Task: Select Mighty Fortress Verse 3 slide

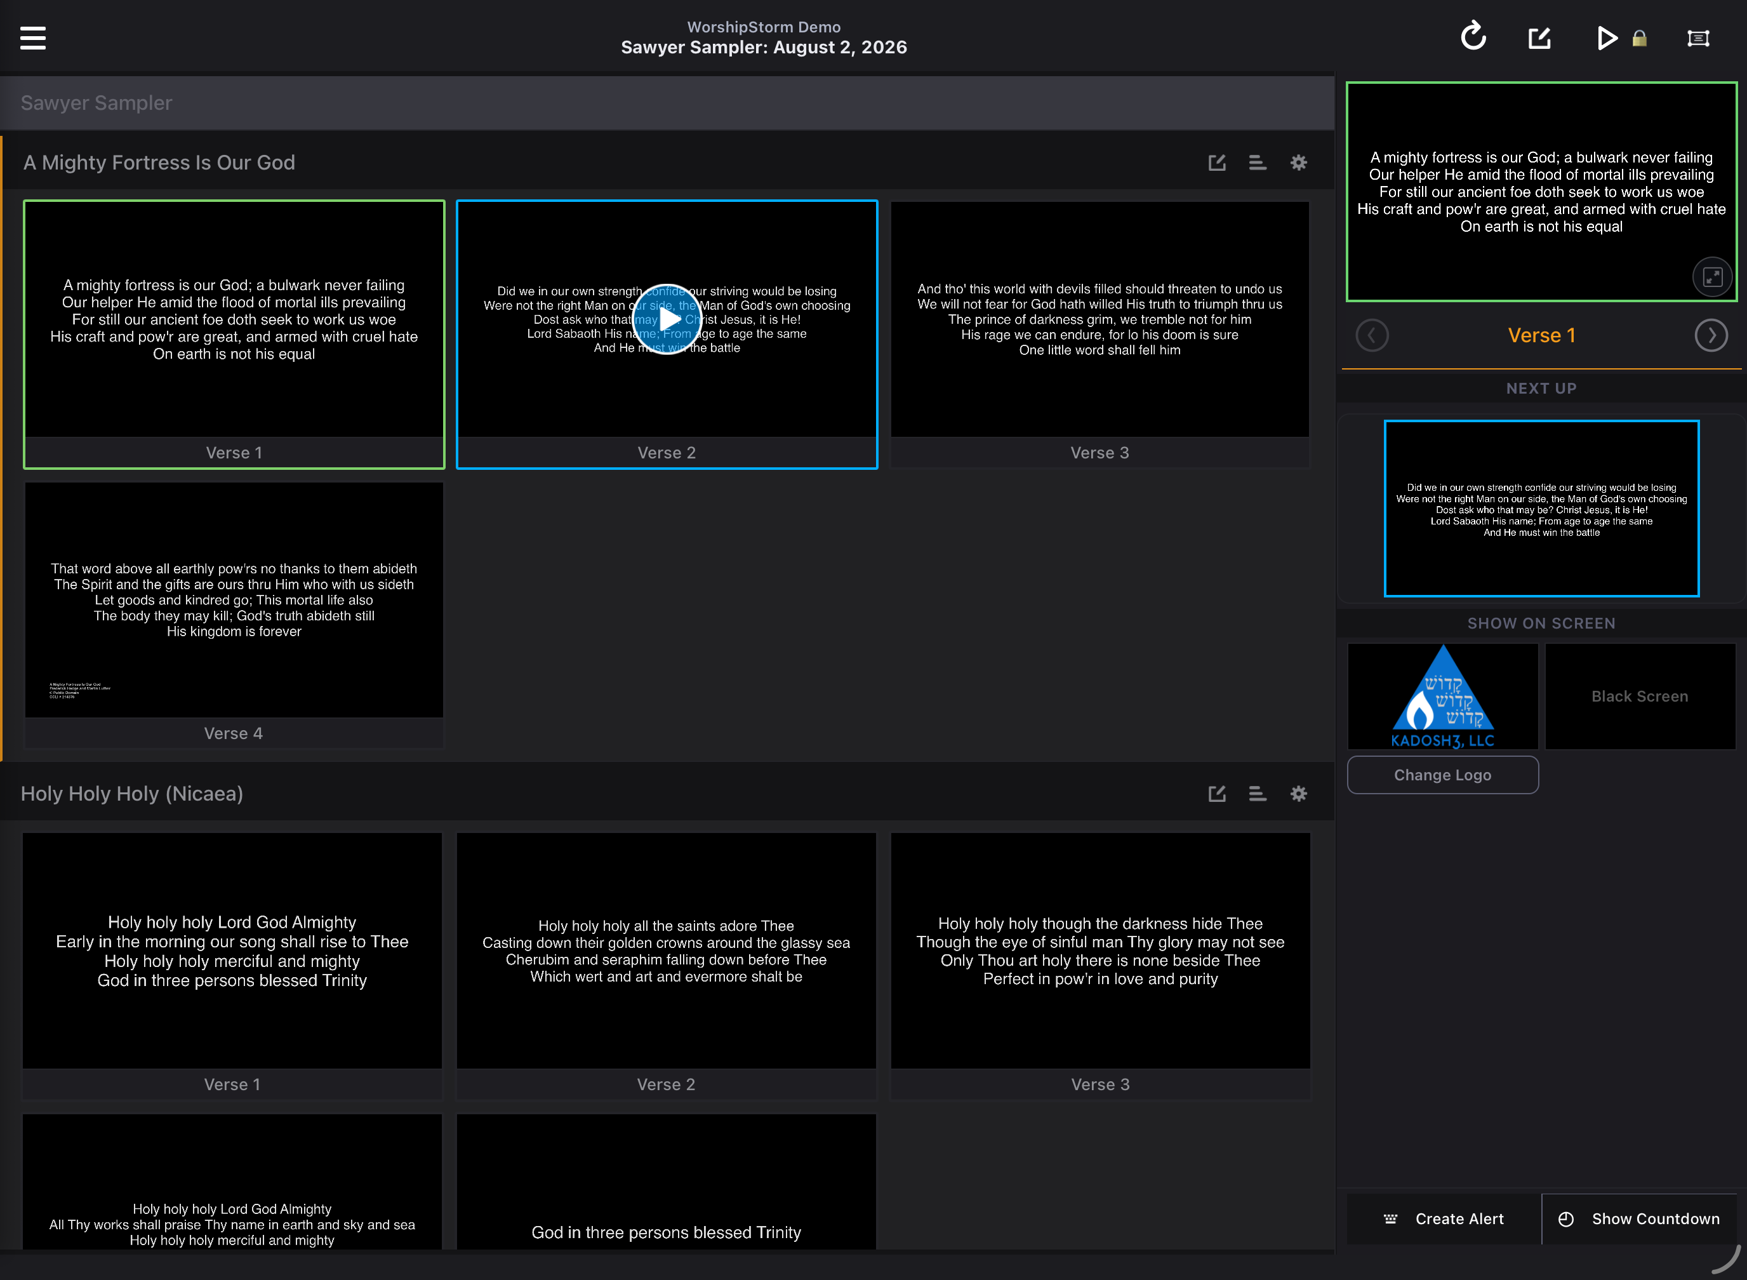Action: pos(1099,335)
